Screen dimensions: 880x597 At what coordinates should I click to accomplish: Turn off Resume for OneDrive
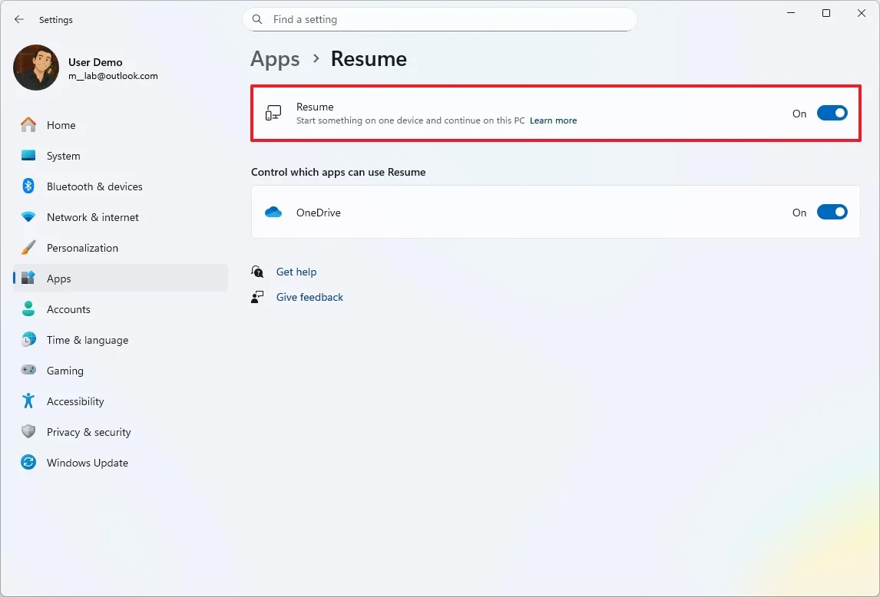pyautogui.click(x=832, y=212)
